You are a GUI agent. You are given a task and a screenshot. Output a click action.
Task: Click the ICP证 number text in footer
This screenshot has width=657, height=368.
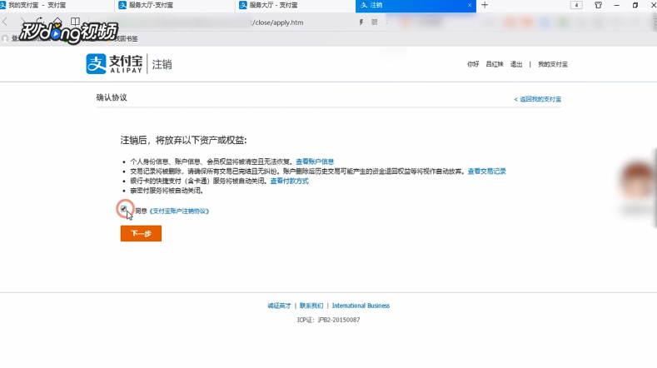pyautogui.click(x=328, y=320)
